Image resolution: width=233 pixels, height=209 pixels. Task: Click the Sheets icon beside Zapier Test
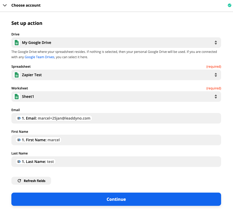[17, 75]
